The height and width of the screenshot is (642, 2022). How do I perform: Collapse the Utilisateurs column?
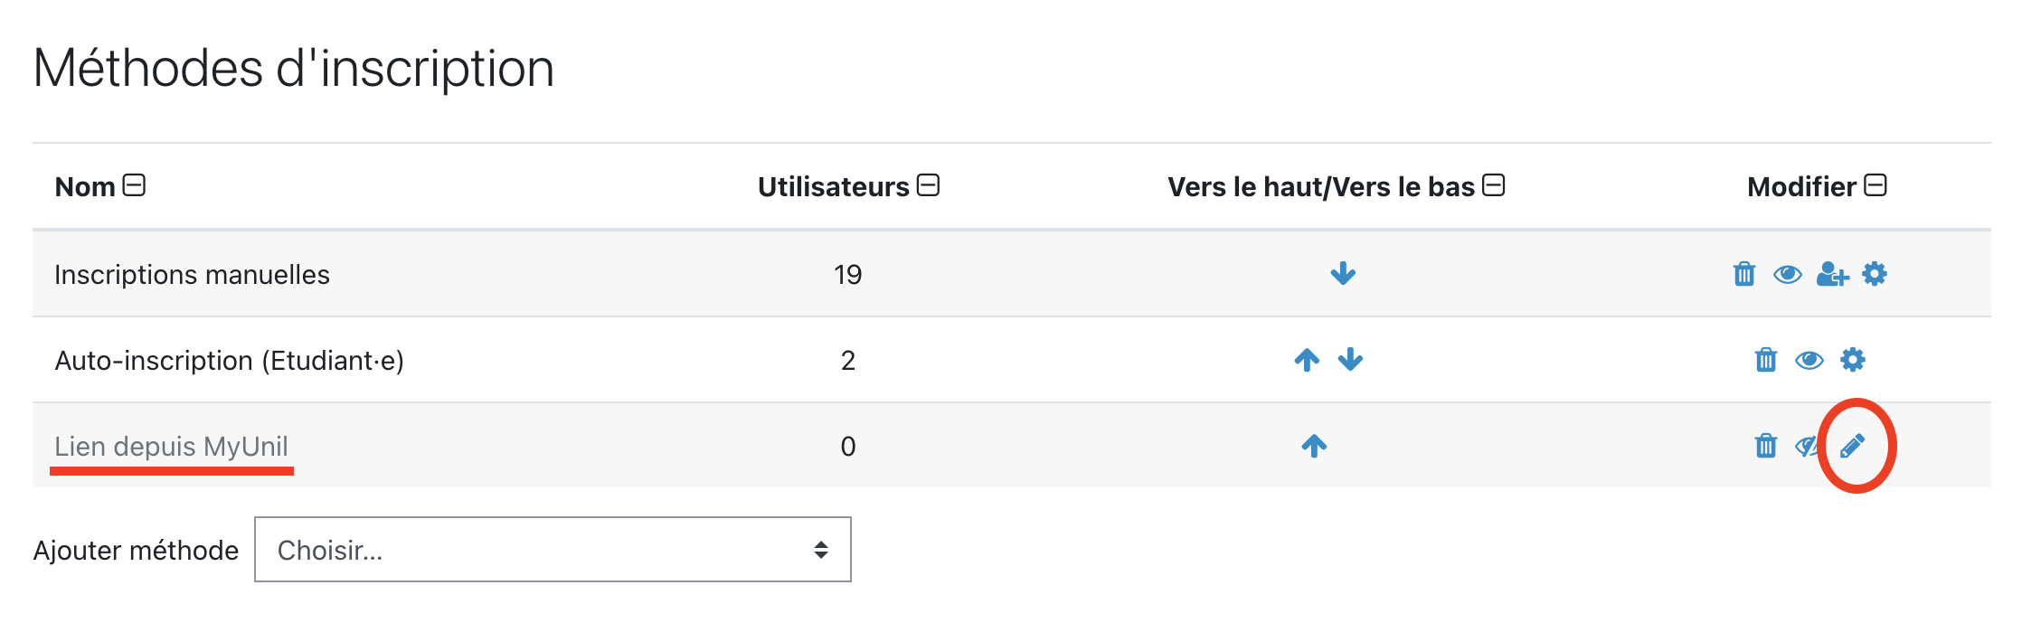[x=928, y=185]
